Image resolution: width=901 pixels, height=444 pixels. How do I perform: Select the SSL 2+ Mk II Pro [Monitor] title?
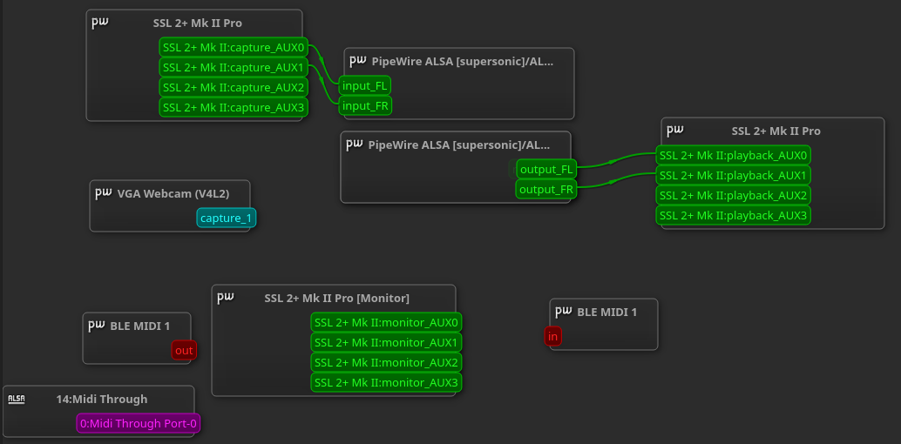(336, 298)
